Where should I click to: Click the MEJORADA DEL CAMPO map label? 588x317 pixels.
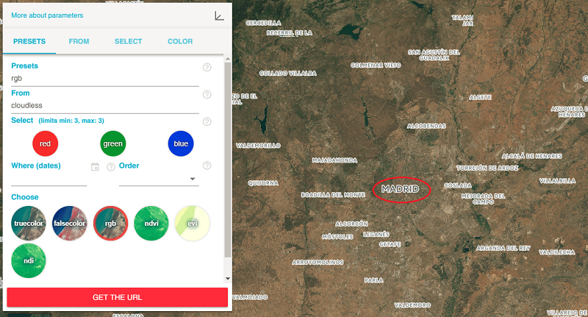coord(483,199)
